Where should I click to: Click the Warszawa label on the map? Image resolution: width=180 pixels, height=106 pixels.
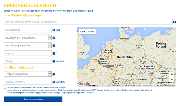[x=170, y=51]
